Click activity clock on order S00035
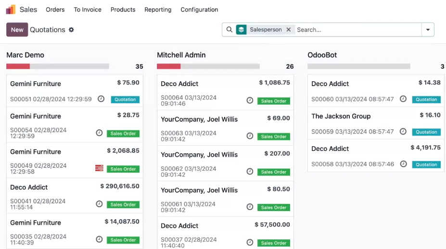Viewport: 446px width, 249px height. tap(99, 239)
